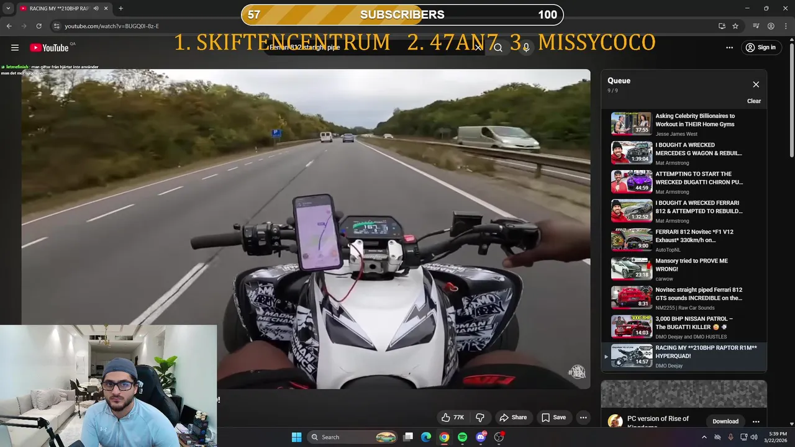The width and height of the screenshot is (795, 447).
Task: Click the carwow 23:18 thumbnail
Action: [x=631, y=269]
